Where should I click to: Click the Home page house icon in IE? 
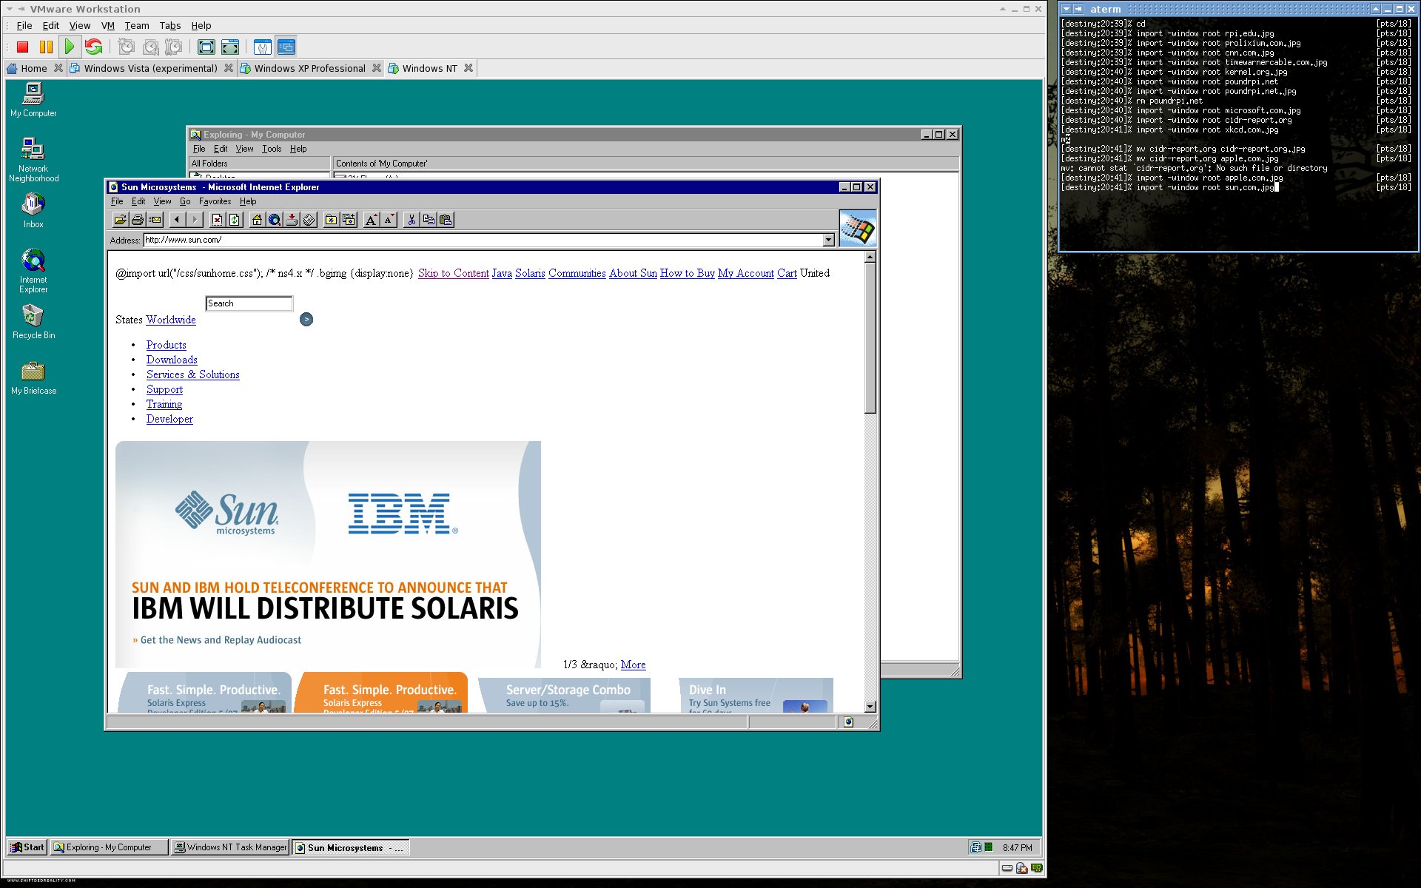(257, 220)
